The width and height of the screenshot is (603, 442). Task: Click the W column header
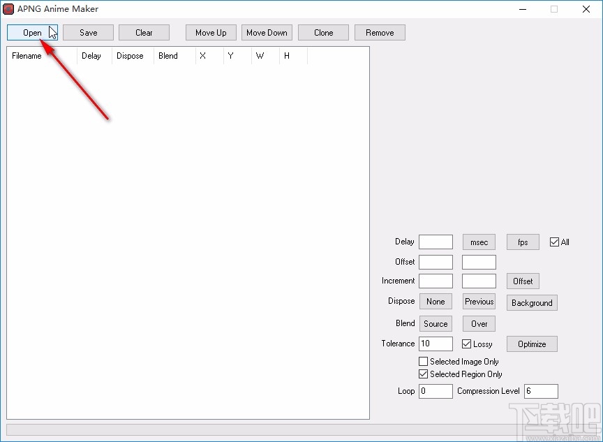pos(265,56)
